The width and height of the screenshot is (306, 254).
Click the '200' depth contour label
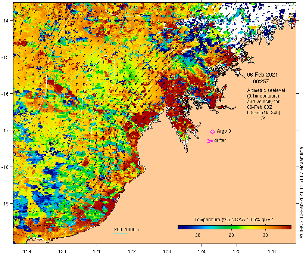(118, 230)
